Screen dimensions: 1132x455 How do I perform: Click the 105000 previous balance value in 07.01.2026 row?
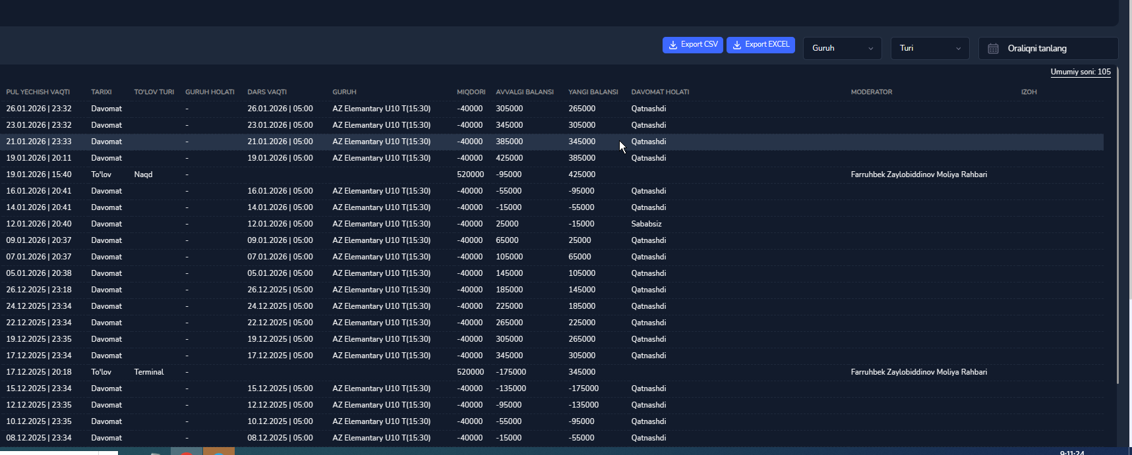(x=509, y=257)
